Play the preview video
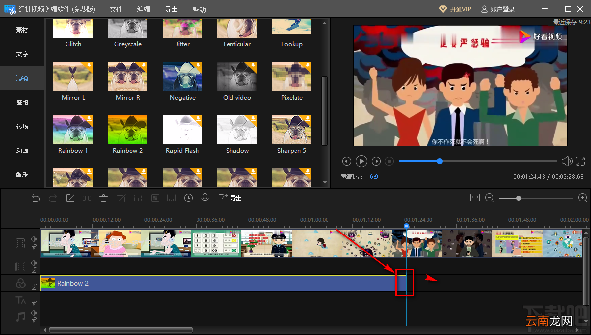The height and width of the screenshot is (335, 591). pos(361,161)
